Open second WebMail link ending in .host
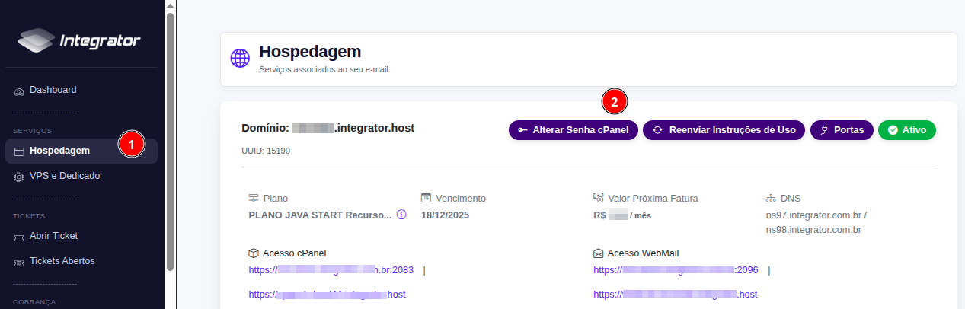Image resolution: width=965 pixels, height=309 pixels. click(x=676, y=294)
